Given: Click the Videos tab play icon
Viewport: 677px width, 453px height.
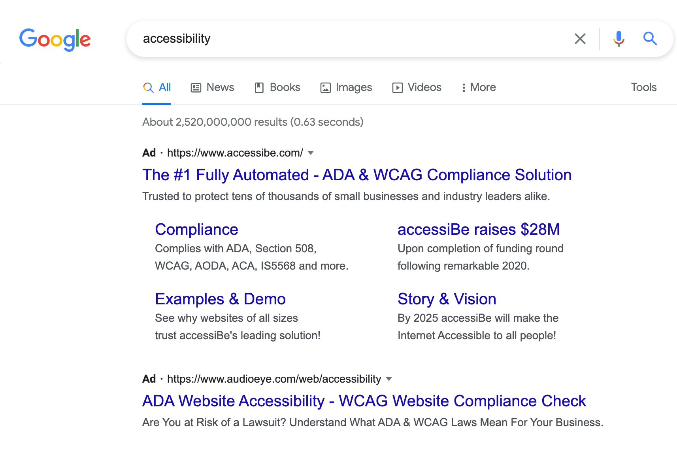Looking at the screenshot, I should (397, 88).
